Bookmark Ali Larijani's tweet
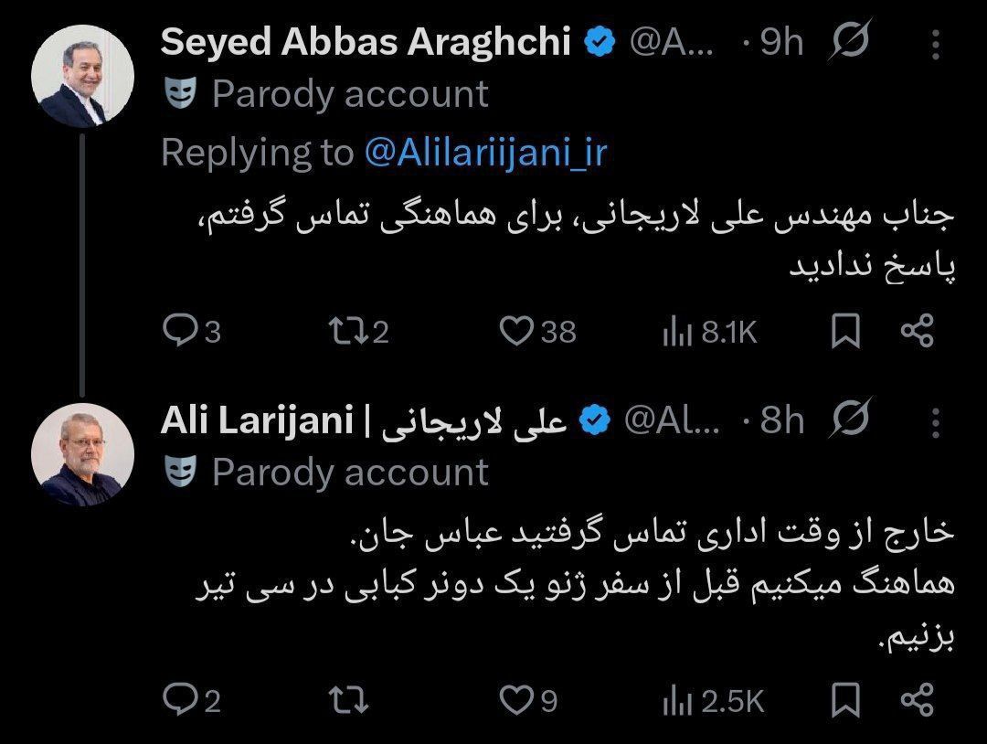The height and width of the screenshot is (744, 987). 845,701
